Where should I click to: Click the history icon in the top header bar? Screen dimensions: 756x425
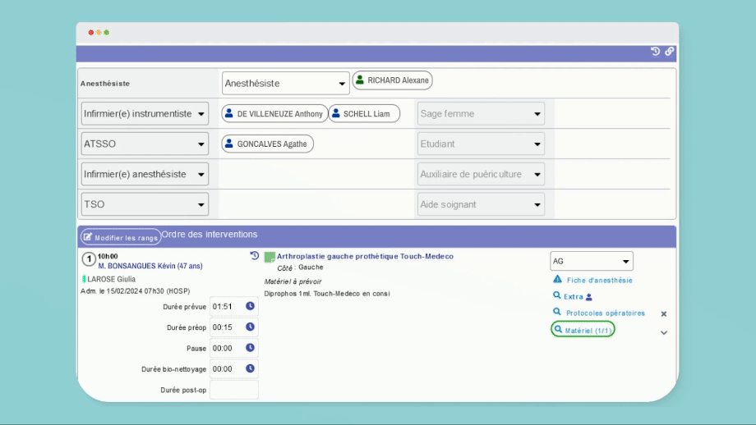pyautogui.click(x=656, y=52)
